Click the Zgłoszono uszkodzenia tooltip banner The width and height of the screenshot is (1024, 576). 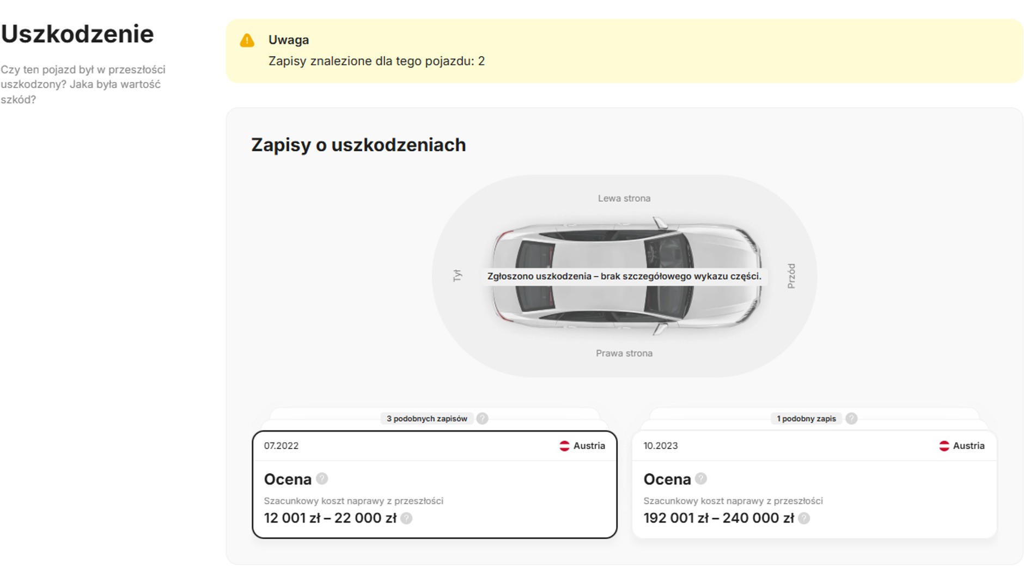[x=624, y=277]
